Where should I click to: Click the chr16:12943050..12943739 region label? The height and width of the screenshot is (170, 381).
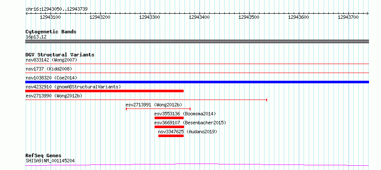(x=57, y=9)
